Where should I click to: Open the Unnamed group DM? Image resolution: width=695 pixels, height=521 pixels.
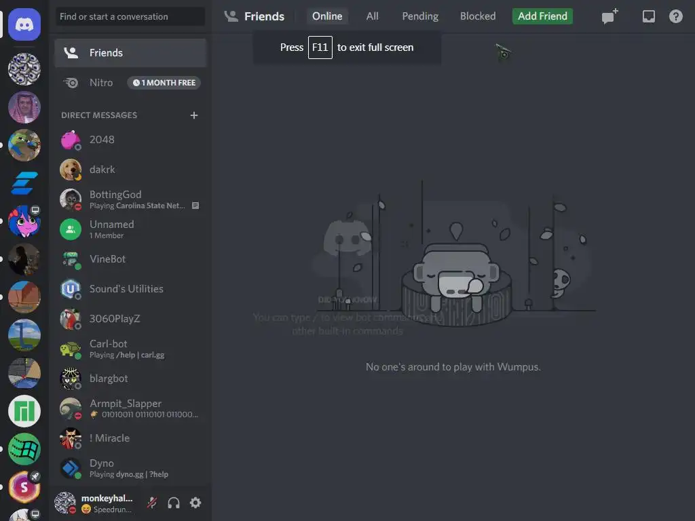pos(130,229)
